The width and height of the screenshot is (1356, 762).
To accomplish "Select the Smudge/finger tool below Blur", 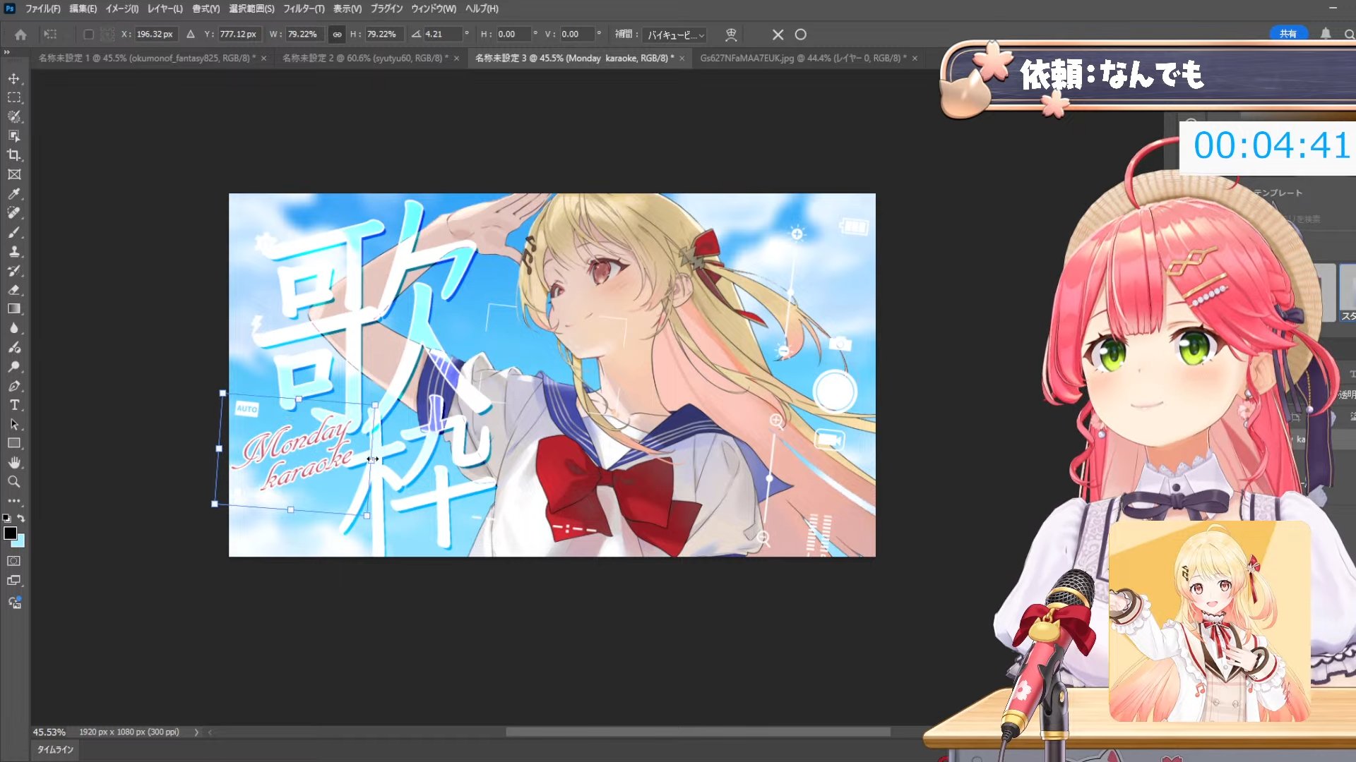I will coord(14,347).
